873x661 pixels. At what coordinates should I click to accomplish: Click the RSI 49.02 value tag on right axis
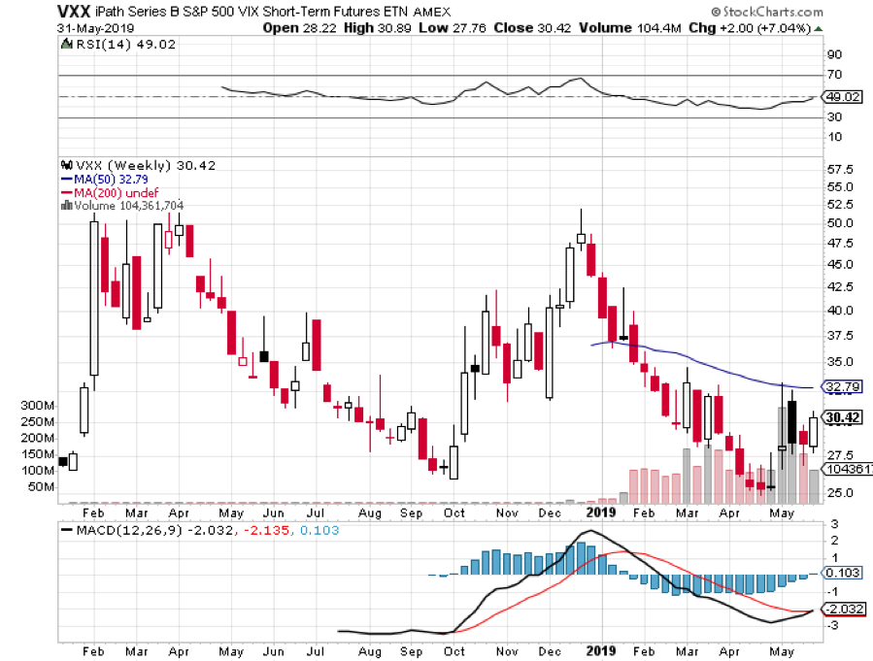pos(843,96)
